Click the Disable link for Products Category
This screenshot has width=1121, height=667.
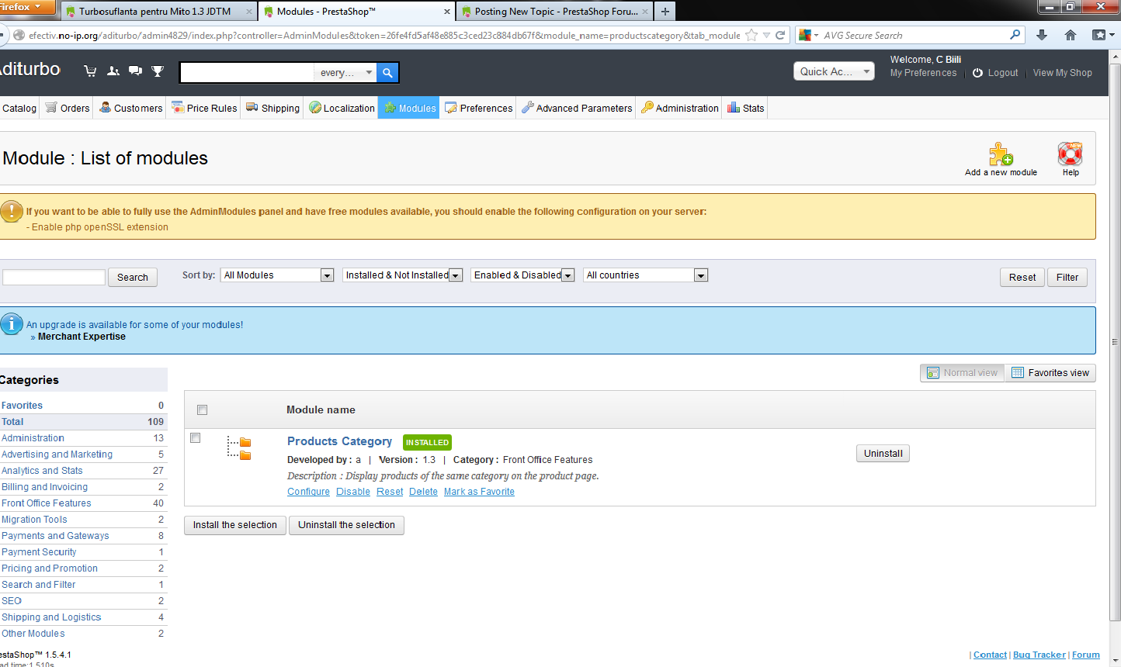pyautogui.click(x=353, y=492)
